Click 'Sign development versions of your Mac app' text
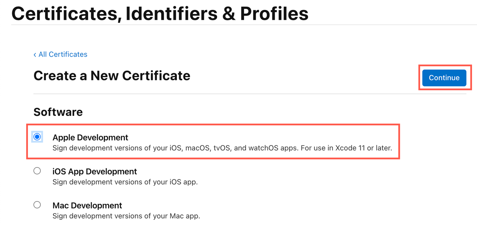477x225 pixels. [127, 216]
